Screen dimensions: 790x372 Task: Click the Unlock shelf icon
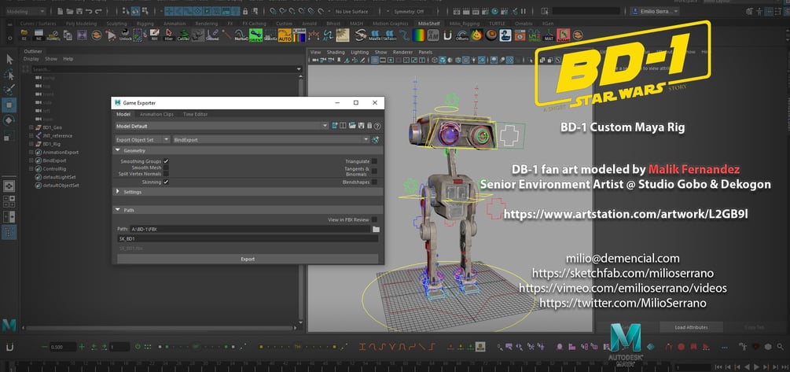[x=126, y=35]
